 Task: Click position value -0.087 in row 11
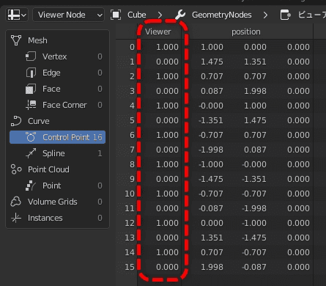(211, 208)
